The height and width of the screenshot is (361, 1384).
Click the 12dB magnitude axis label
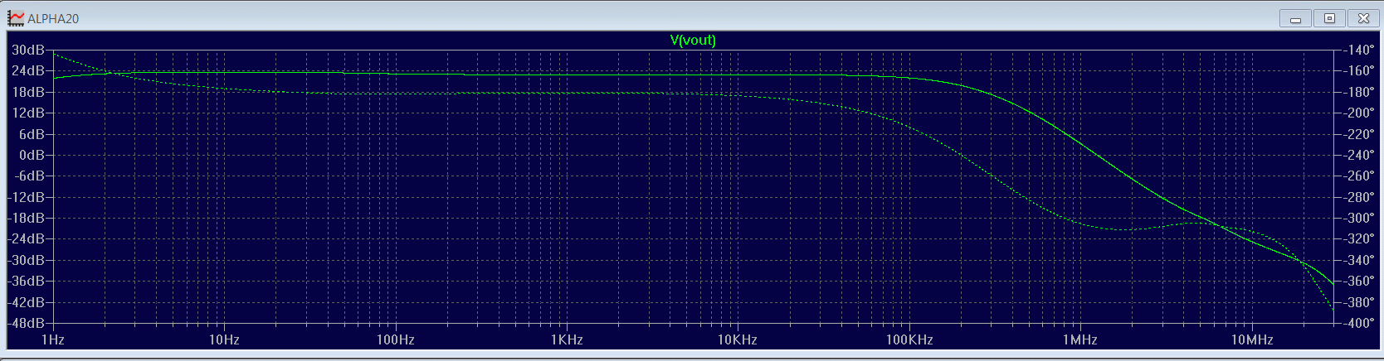pos(28,113)
